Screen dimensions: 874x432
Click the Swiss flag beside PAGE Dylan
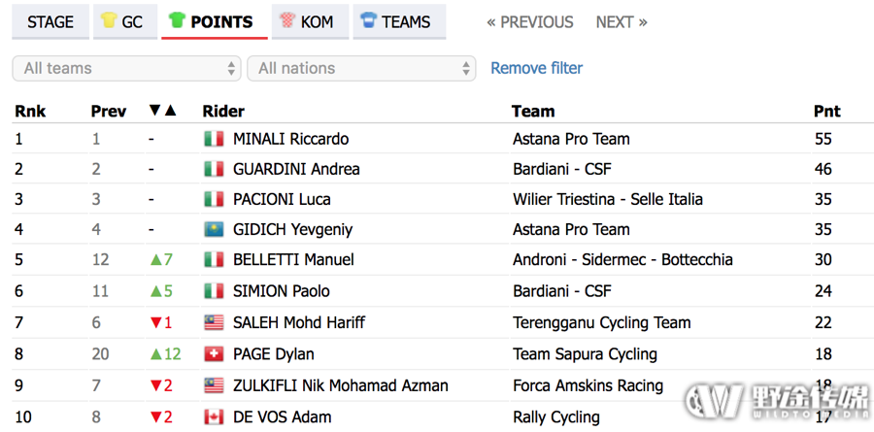[x=214, y=354]
